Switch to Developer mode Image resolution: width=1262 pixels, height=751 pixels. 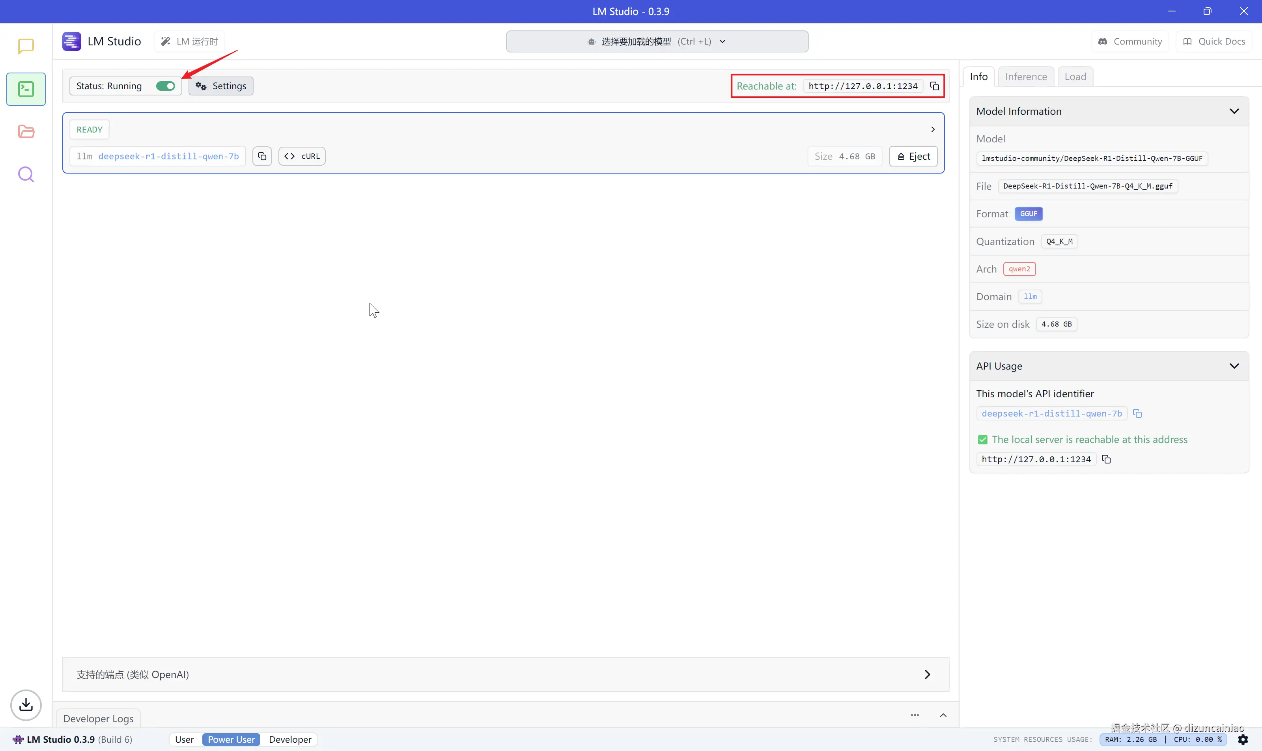tap(290, 739)
